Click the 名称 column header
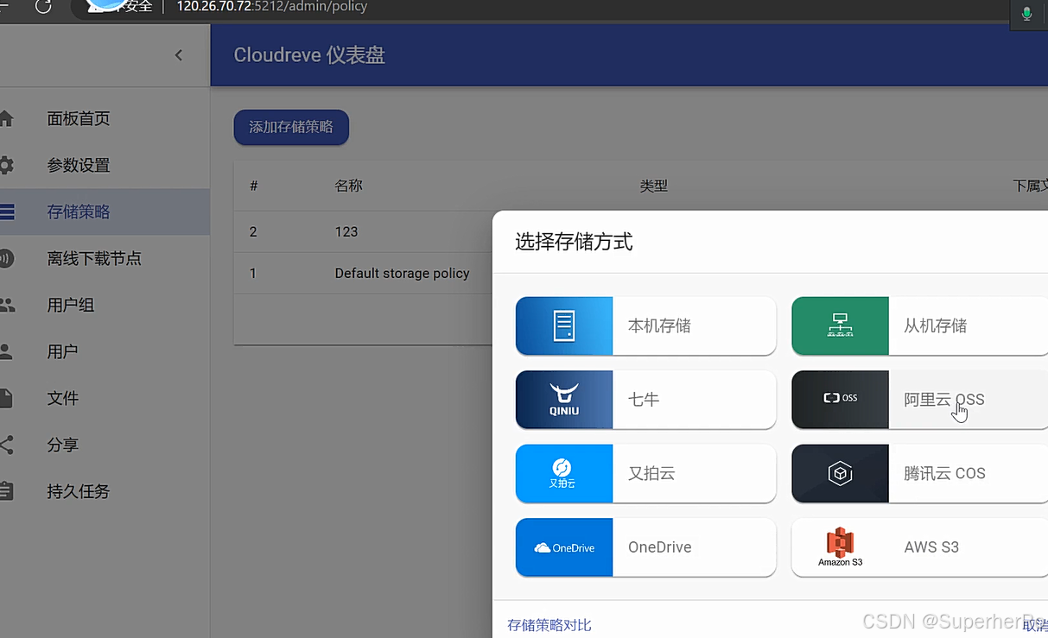1048x638 pixels. tap(348, 186)
